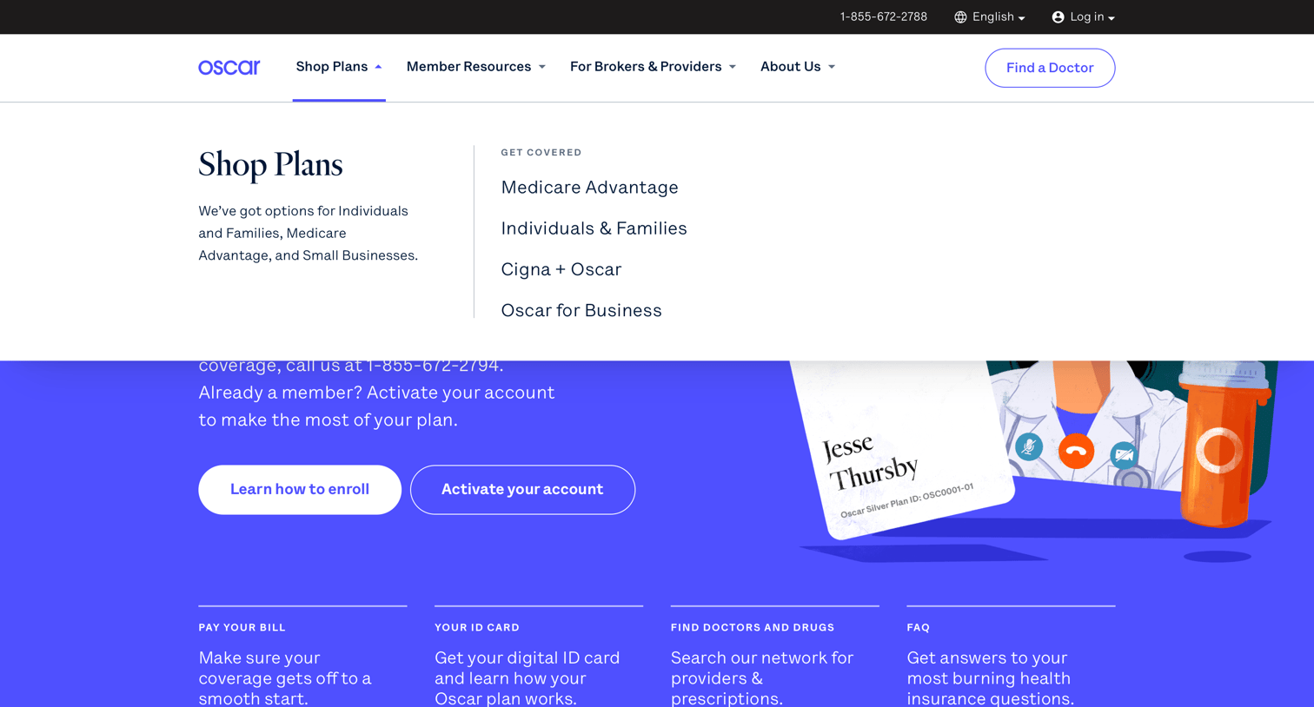Choose Cigna + Oscar
This screenshot has height=707, width=1314.
(x=561, y=269)
